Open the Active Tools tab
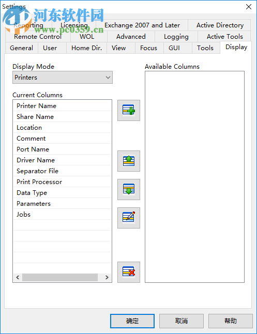 click(x=224, y=36)
